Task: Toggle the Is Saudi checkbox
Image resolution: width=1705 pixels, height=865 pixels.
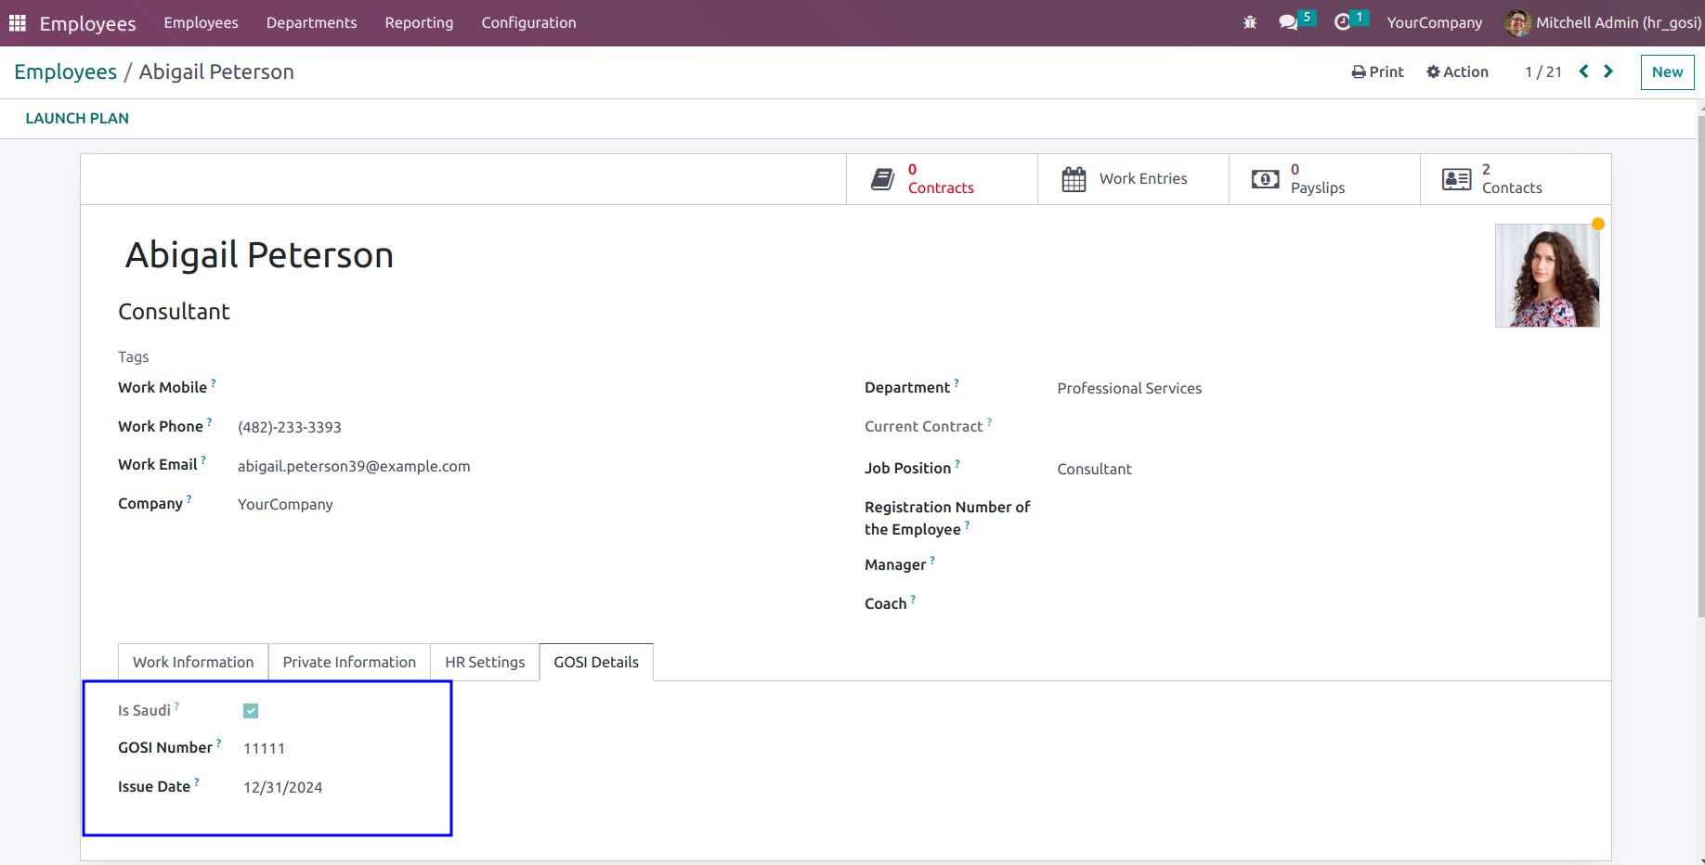Action: [251, 711]
